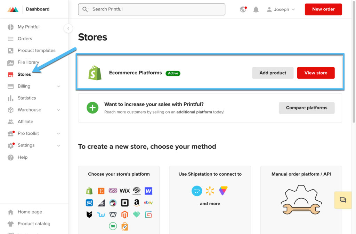This screenshot has width=356, height=234.
Task: Open the notifications bell
Action: (x=256, y=9)
